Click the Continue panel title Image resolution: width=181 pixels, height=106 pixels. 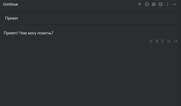(x=10, y=4)
